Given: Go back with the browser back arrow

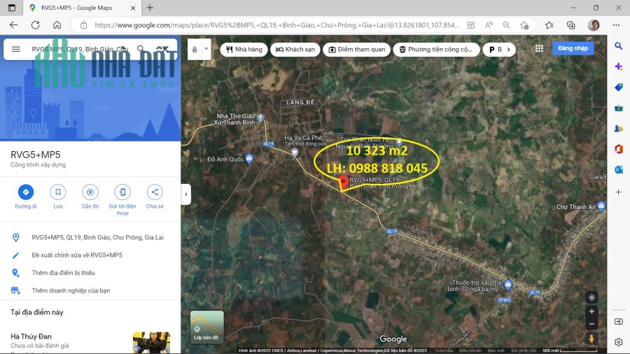Looking at the screenshot, I should [14, 25].
